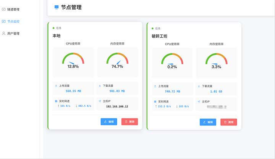The width and height of the screenshot is (275, 159).
Task: Click the CPU gauge showing 0.2%
Action: tap(172, 61)
